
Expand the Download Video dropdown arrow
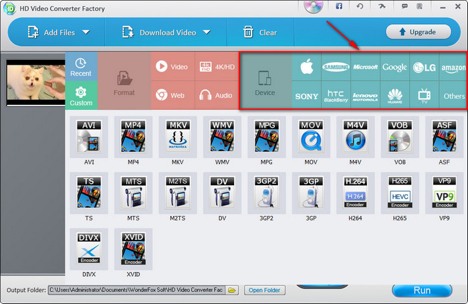click(207, 32)
